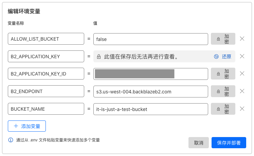Encrypt the B2_ENDPOINT value with 加密
Image resolution: width=254 pixels, height=156 pixels.
pos(223,91)
